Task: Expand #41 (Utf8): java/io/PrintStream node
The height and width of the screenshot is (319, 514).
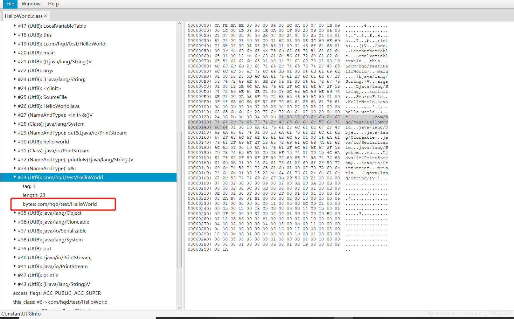Action: coord(15,266)
